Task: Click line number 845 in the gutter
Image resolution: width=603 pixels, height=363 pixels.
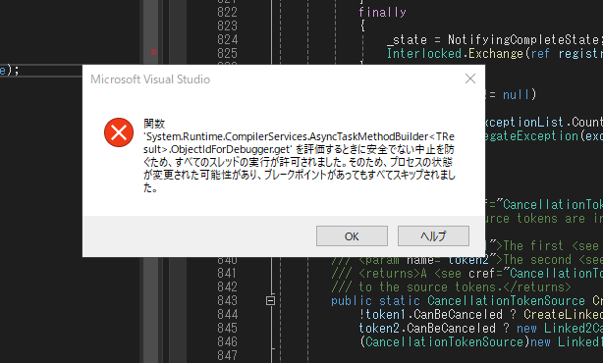Action: tap(227, 328)
